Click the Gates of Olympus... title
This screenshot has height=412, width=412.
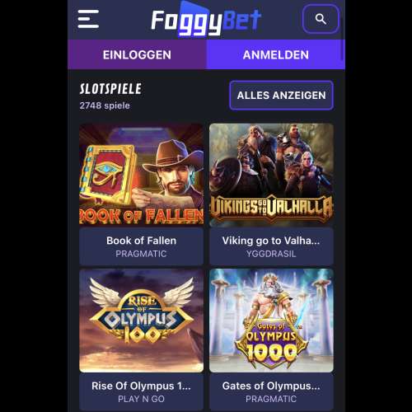coord(271,386)
